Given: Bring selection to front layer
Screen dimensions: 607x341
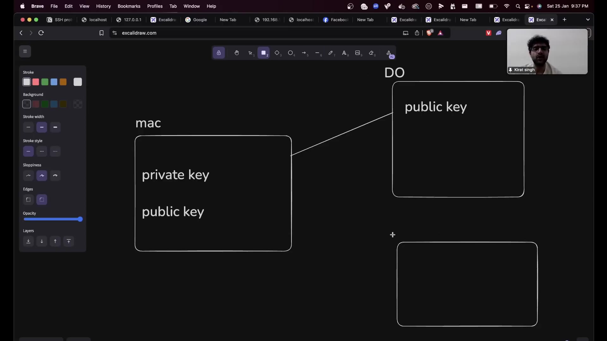Looking at the screenshot, I should (x=69, y=242).
